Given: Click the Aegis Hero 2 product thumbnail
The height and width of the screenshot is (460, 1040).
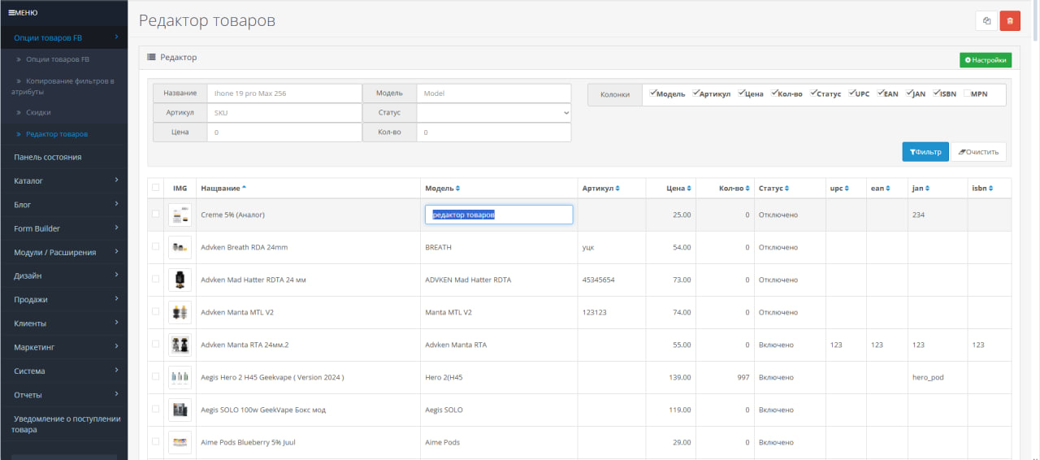Looking at the screenshot, I should coord(180,377).
